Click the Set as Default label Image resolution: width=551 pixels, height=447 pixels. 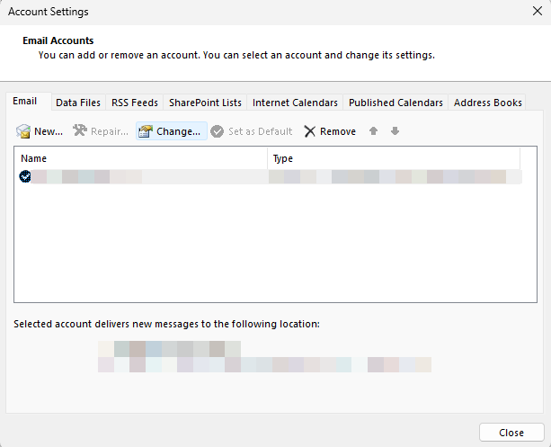coord(260,131)
